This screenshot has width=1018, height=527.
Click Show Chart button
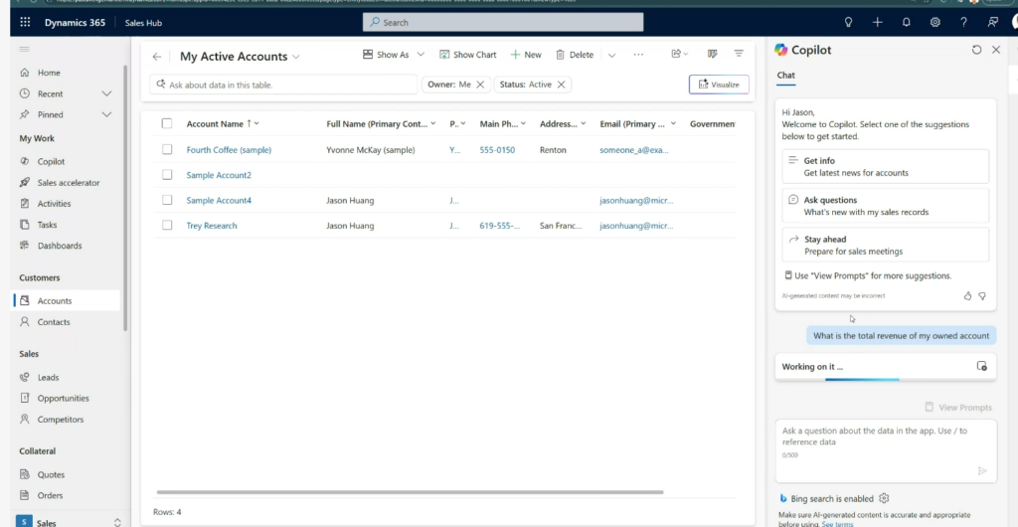point(467,55)
